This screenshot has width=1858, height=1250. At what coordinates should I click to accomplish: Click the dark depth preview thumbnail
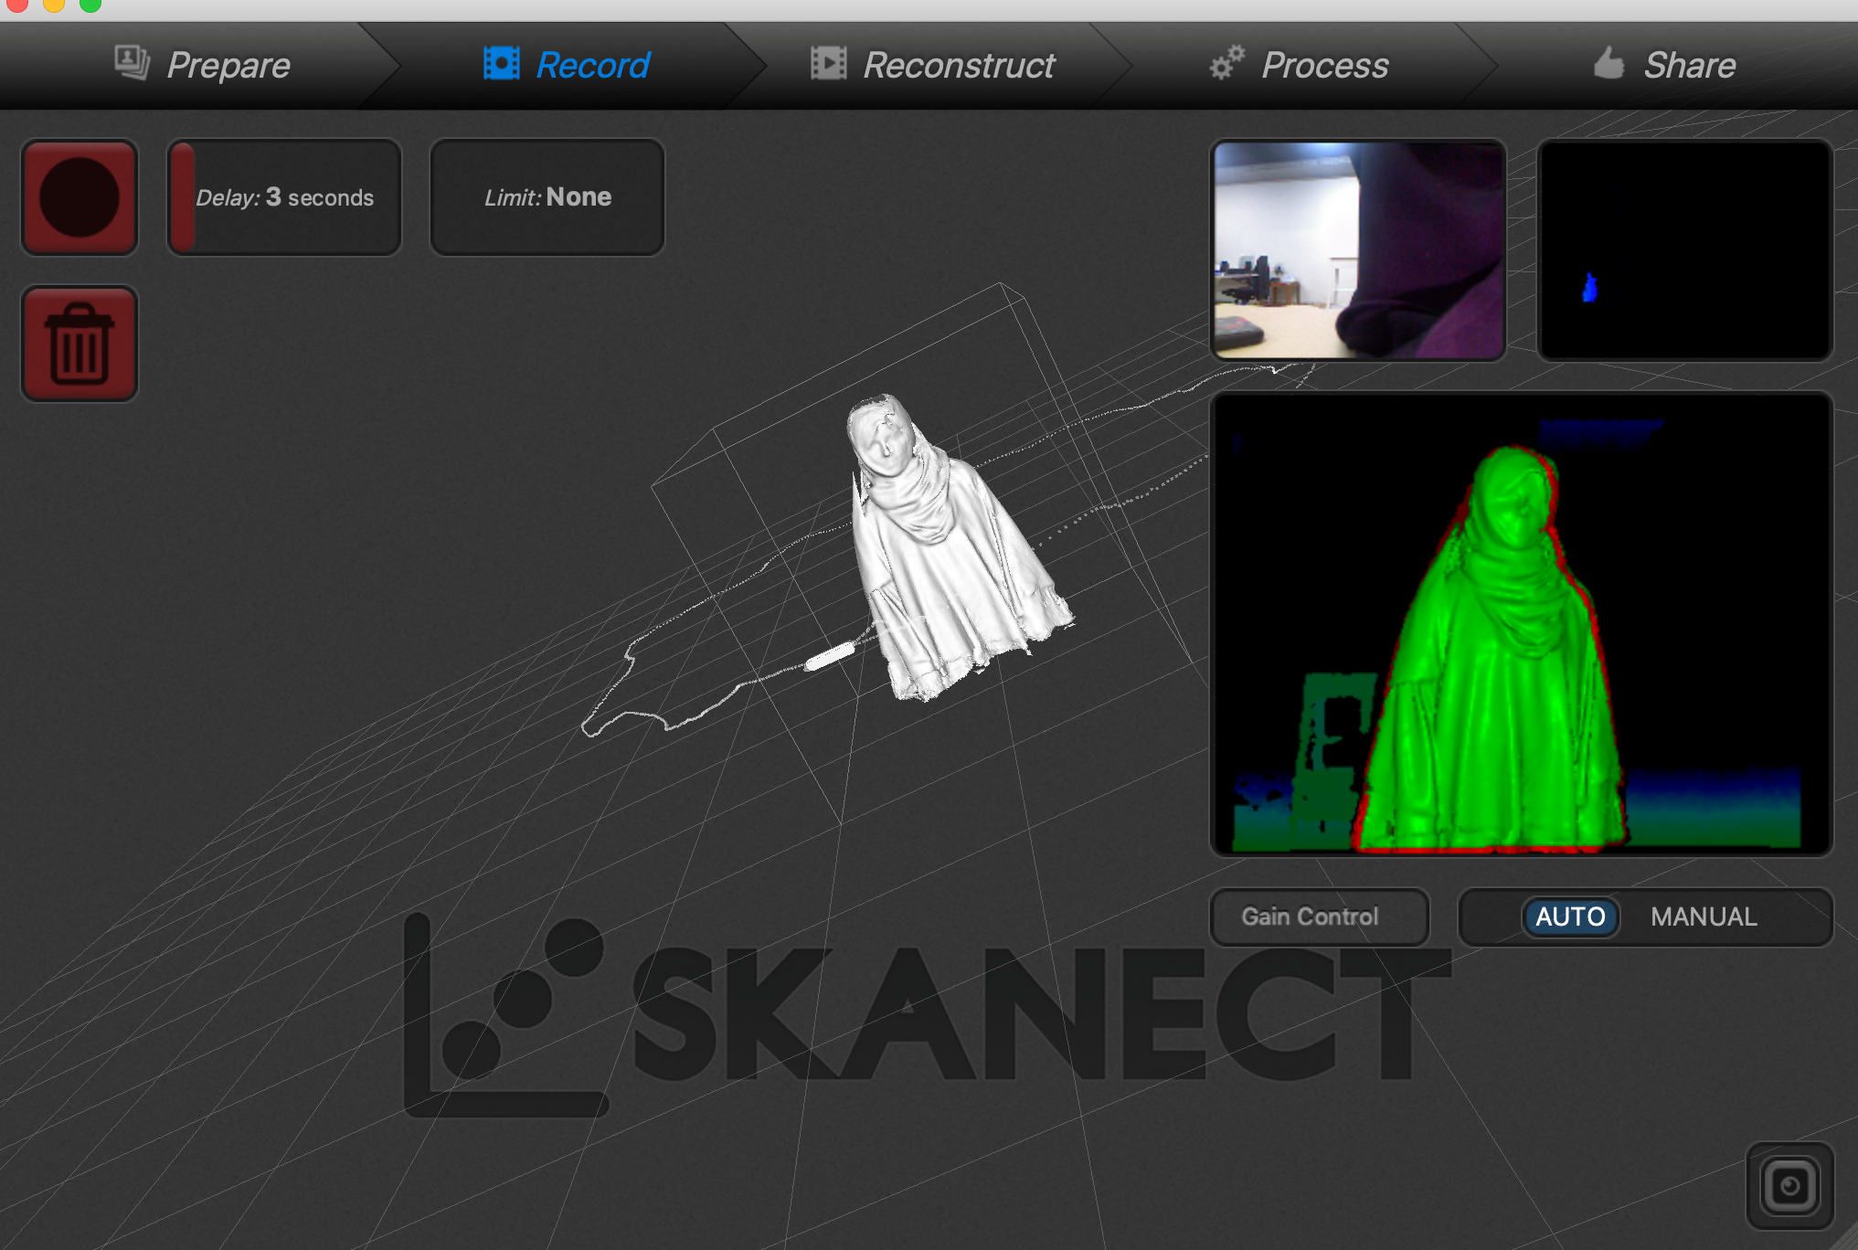pos(1684,250)
